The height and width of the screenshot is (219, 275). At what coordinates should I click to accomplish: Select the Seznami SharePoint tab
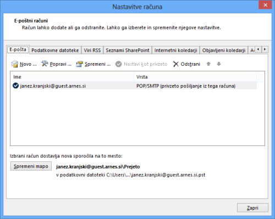point(128,50)
